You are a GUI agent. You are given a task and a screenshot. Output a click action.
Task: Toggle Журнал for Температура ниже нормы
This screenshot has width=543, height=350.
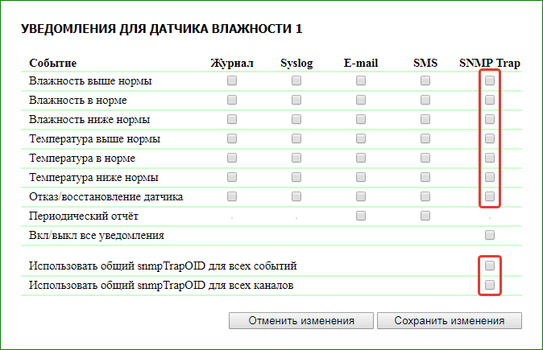click(x=232, y=177)
